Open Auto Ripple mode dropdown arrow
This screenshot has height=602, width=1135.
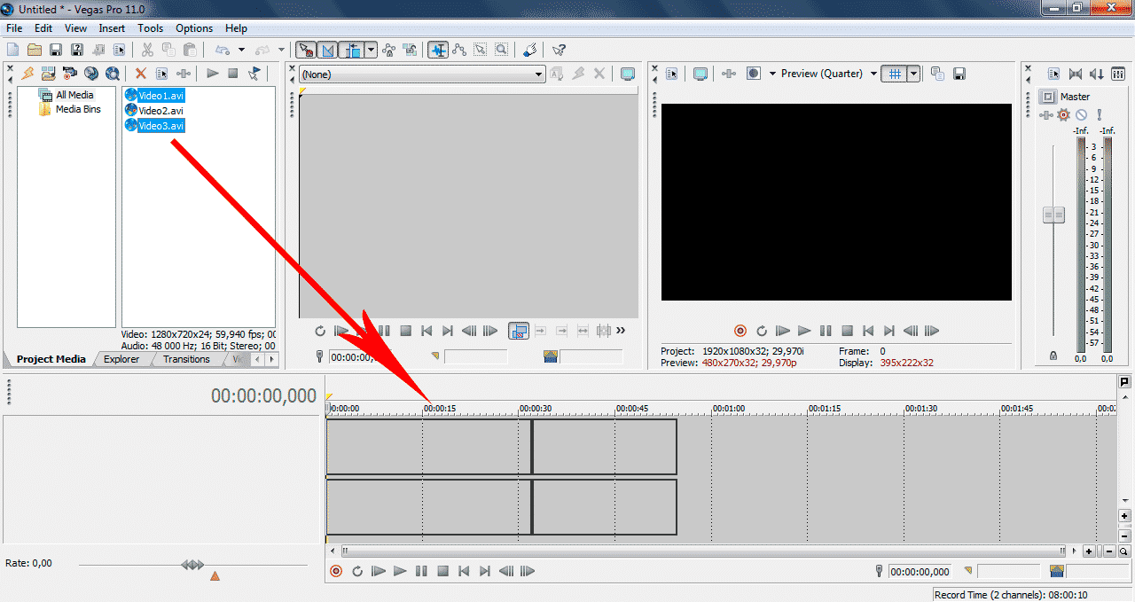[x=372, y=50]
